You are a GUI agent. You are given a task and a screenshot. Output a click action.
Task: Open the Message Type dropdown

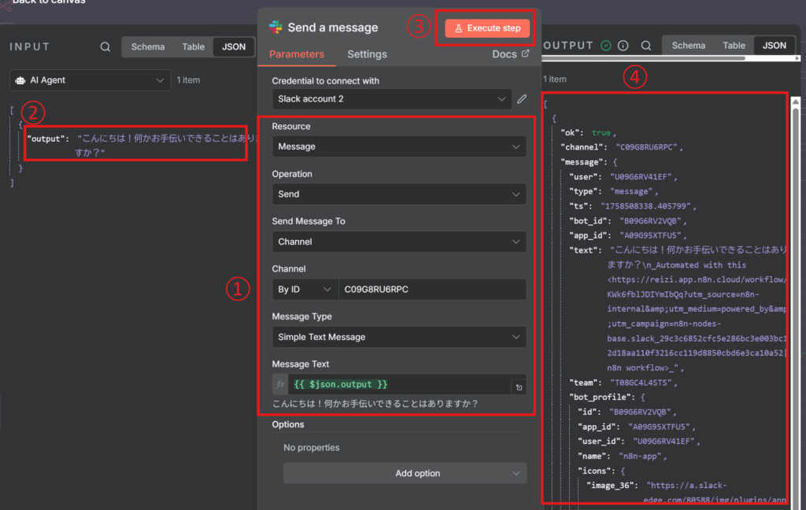pos(399,337)
